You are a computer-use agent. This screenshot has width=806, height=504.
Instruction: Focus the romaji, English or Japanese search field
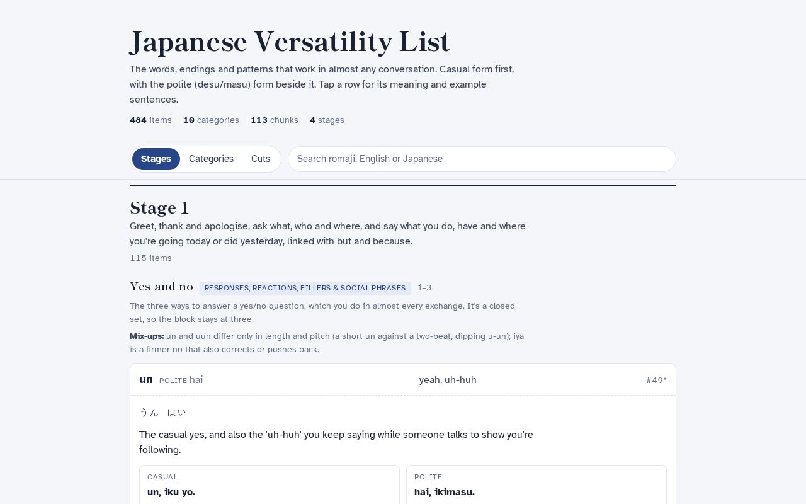482,159
